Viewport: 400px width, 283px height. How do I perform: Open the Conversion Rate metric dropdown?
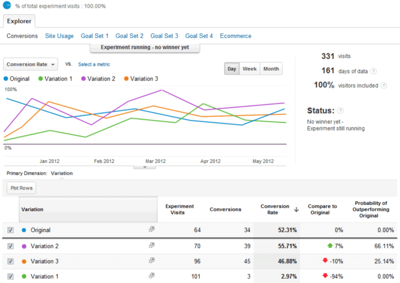(x=30, y=64)
